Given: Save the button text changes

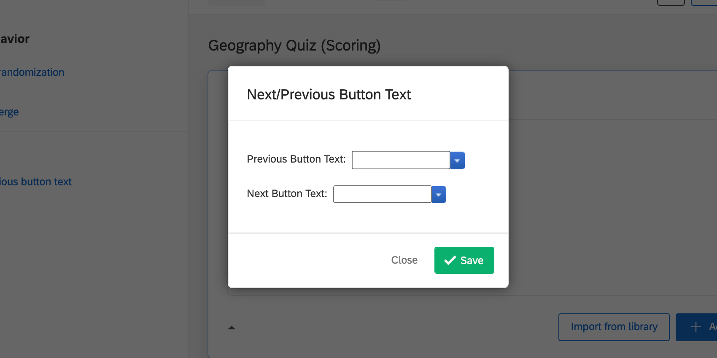Looking at the screenshot, I should click(x=464, y=260).
